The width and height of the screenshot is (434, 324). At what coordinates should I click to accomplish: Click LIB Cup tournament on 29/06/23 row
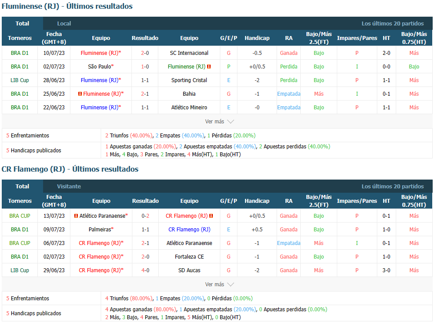(20, 270)
